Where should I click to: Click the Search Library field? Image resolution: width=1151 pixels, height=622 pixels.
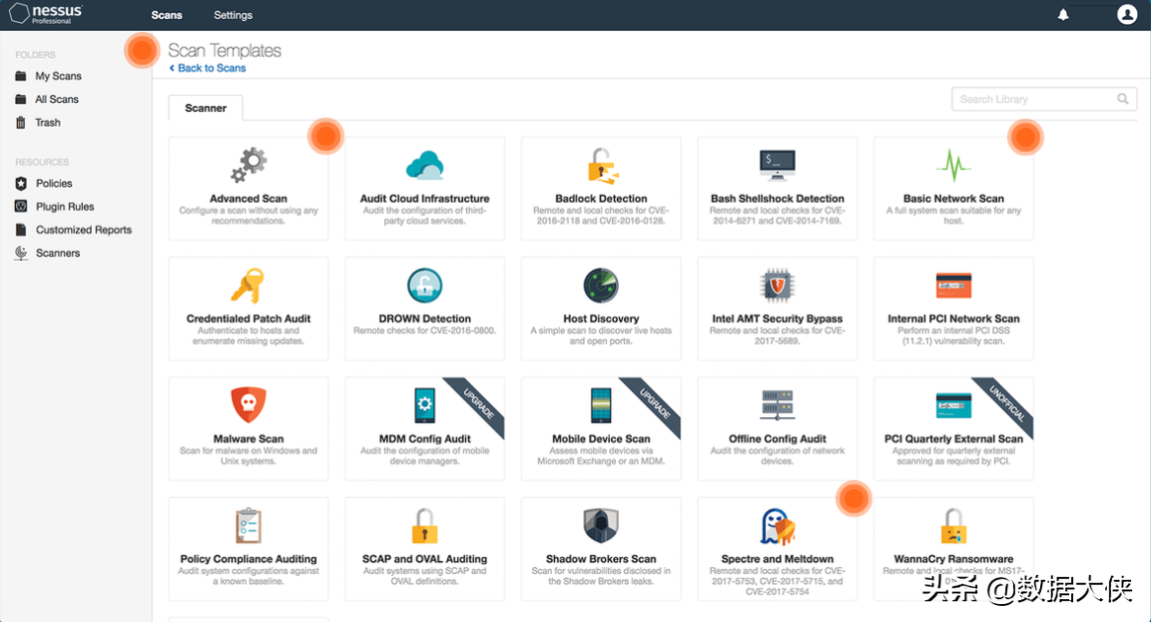click(x=1044, y=99)
